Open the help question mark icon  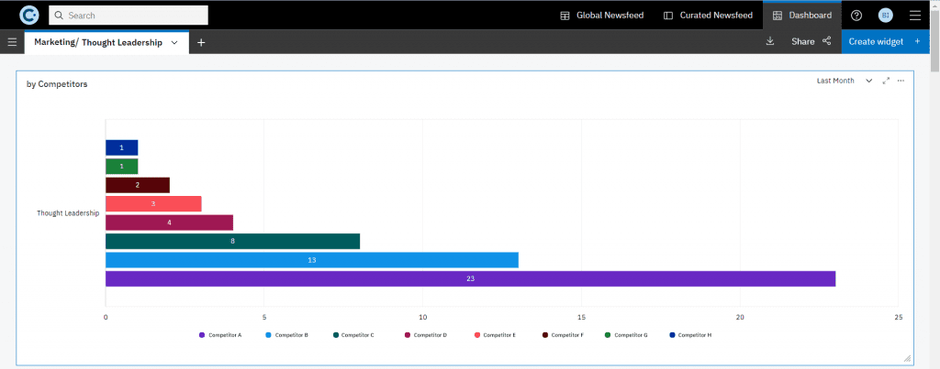856,16
